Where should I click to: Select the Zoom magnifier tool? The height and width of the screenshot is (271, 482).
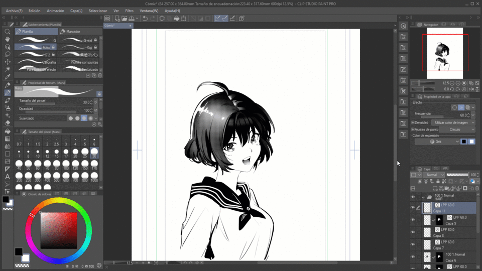click(8, 32)
